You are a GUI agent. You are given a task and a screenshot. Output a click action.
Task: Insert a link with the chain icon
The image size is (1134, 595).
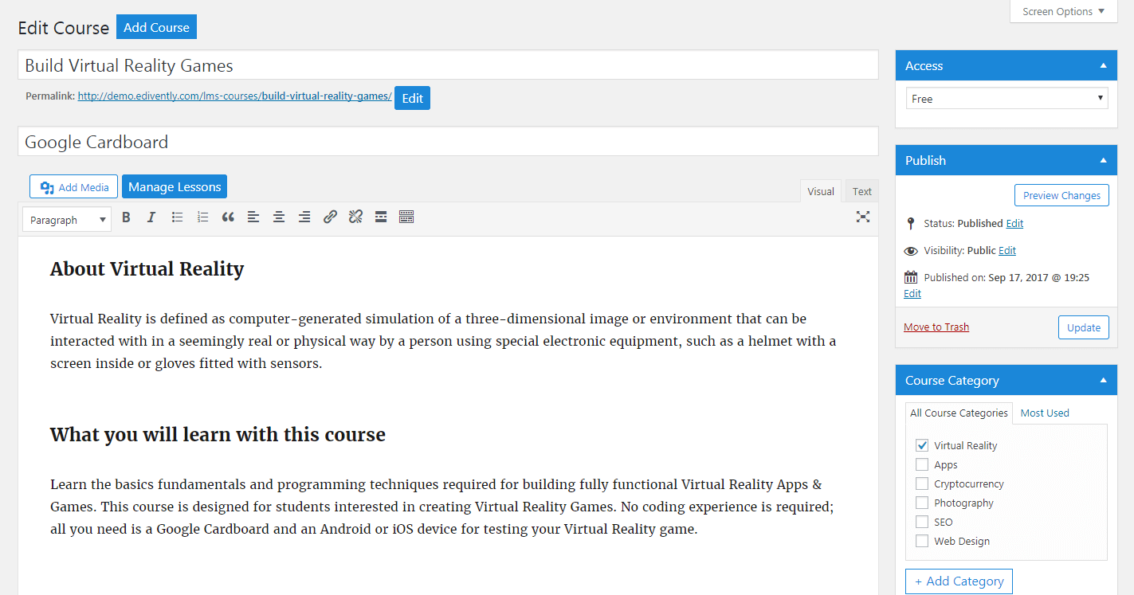(x=330, y=217)
